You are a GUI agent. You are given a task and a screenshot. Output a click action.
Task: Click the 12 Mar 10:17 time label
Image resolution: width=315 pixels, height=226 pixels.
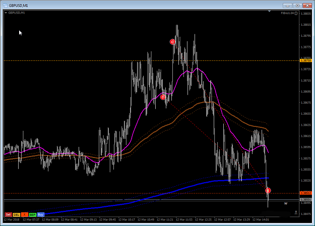pos(127,219)
